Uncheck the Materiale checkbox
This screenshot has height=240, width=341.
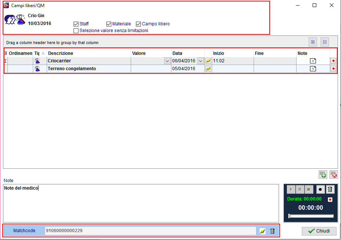(109, 24)
